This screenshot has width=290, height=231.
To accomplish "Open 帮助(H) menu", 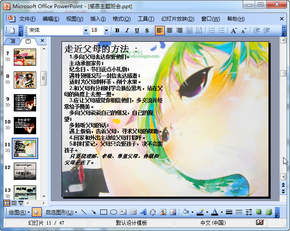I will [236, 19].
